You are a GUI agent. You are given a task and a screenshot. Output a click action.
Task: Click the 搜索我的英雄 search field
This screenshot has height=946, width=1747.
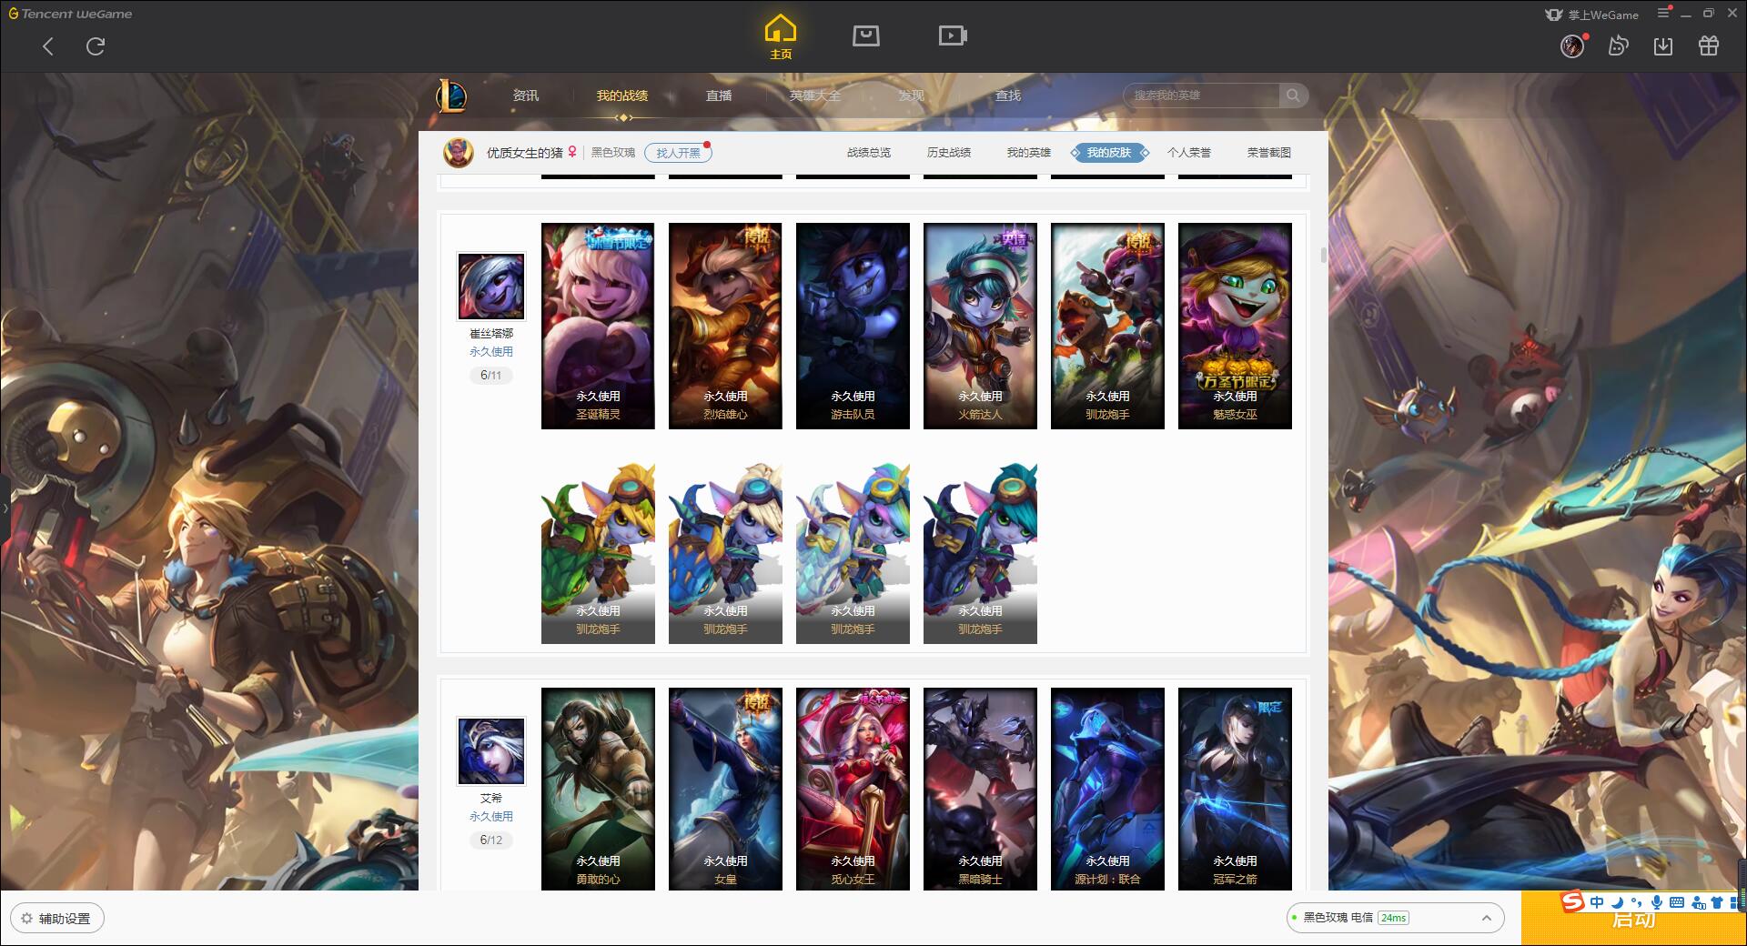click(x=1202, y=96)
